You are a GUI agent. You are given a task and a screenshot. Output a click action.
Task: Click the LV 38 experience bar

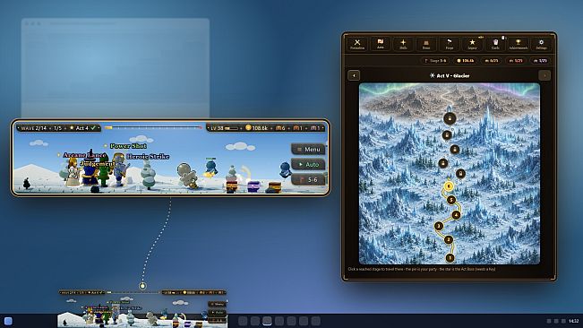[x=225, y=128]
